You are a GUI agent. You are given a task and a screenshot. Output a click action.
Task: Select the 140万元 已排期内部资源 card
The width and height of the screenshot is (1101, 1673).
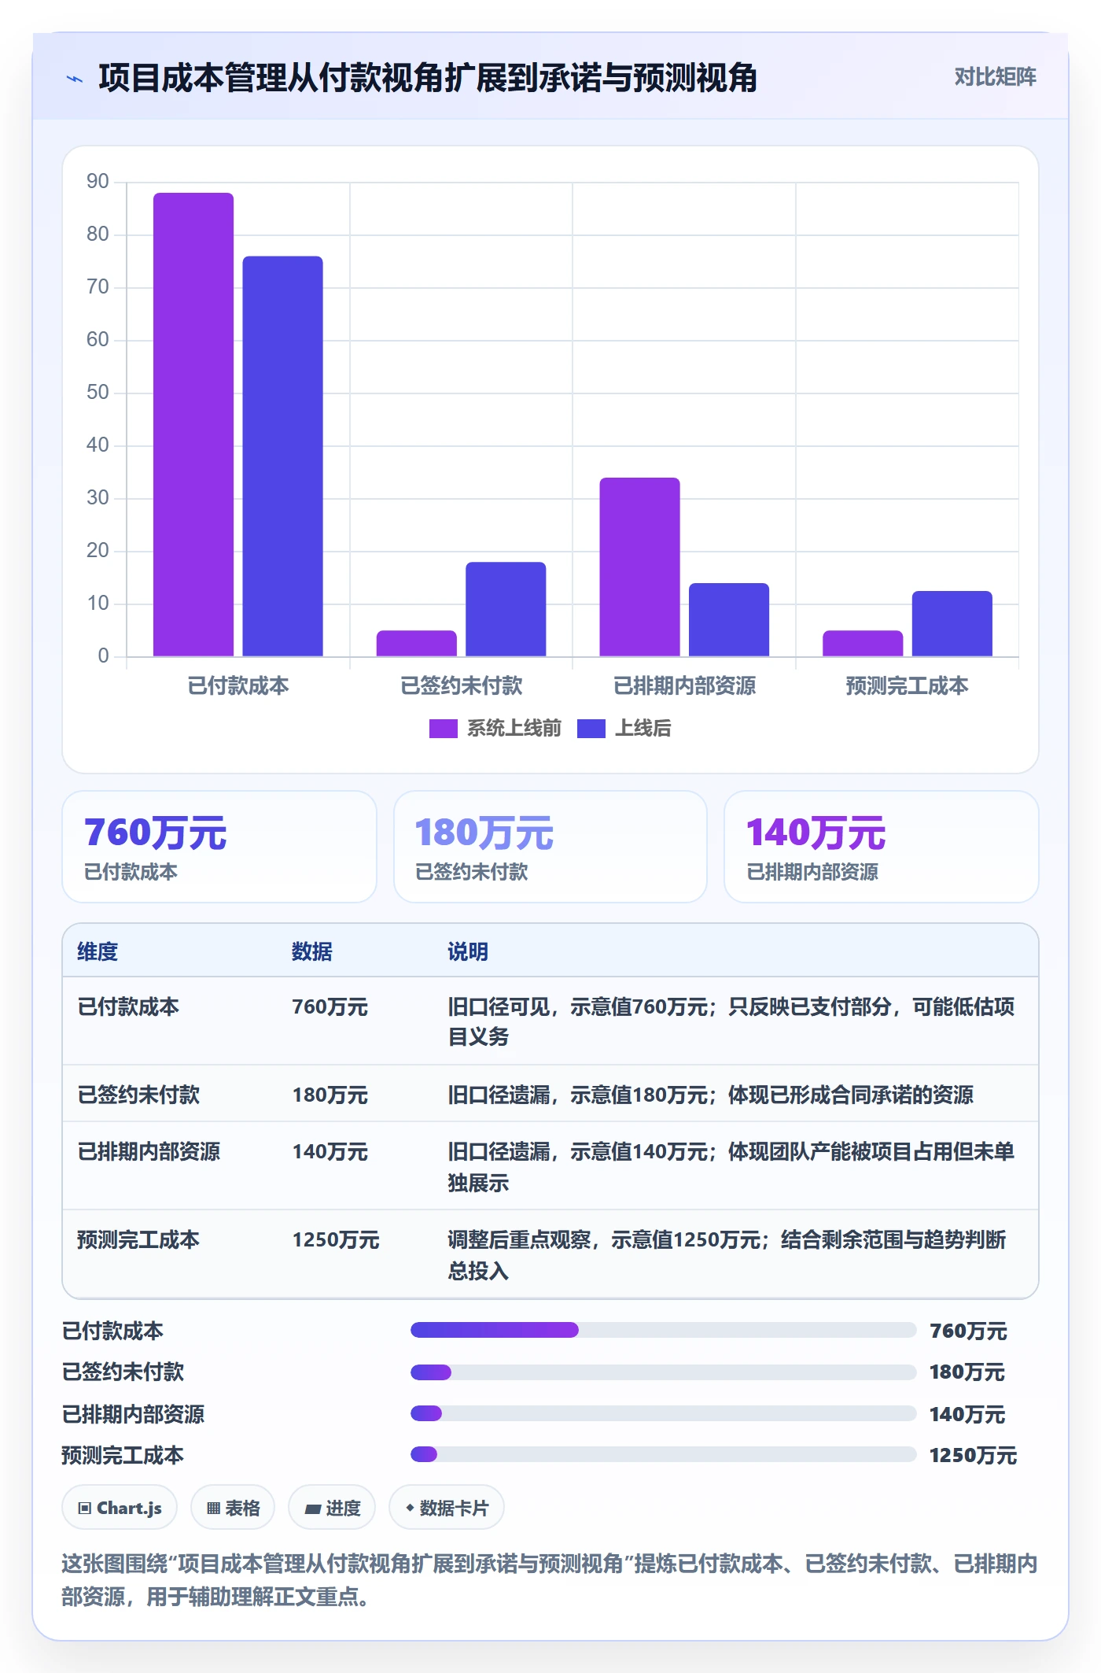click(882, 847)
